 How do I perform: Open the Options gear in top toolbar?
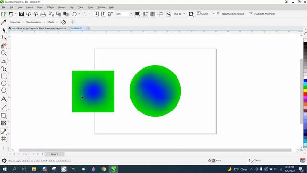coord(191,14)
